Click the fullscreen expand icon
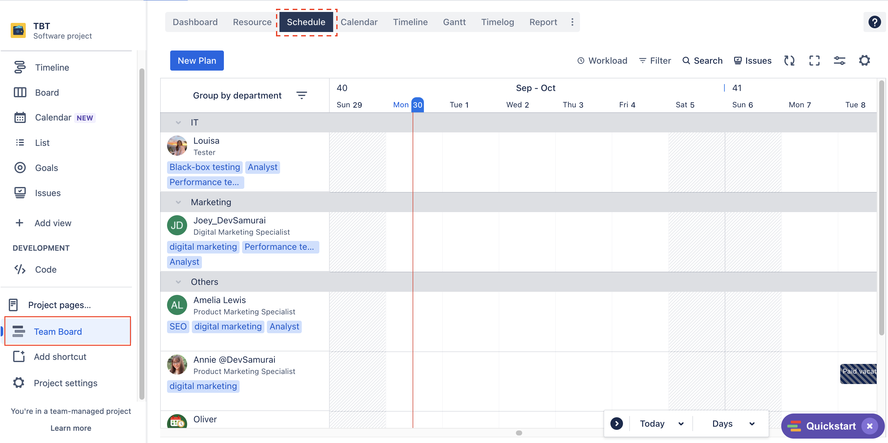 tap(815, 61)
